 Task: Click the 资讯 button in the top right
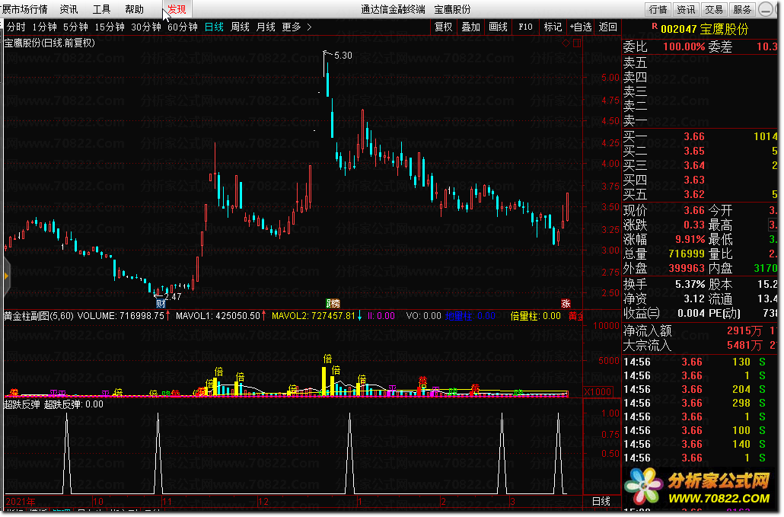[686, 9]
